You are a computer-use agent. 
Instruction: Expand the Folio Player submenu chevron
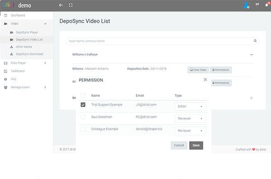point(45,63)
